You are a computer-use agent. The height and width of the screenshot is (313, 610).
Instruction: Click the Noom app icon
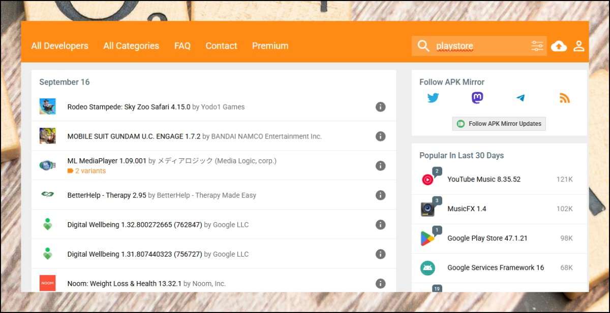47,283
